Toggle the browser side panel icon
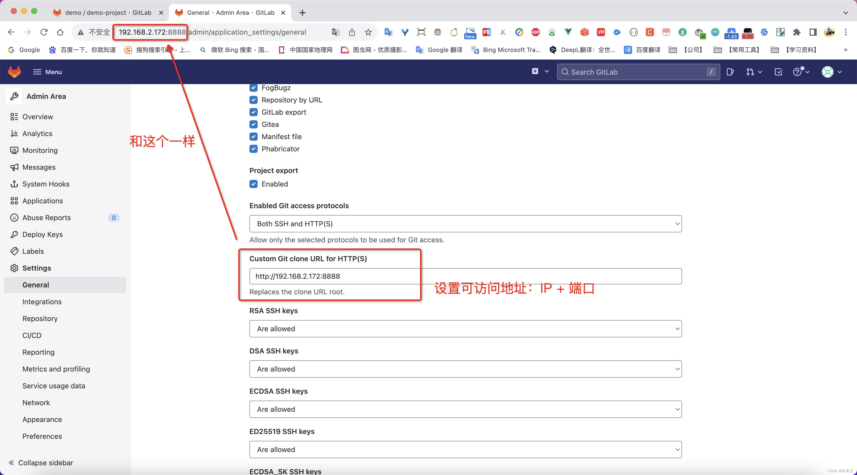Image resolution: width=857 pixels, height=475 pixels. click(813, 32)
